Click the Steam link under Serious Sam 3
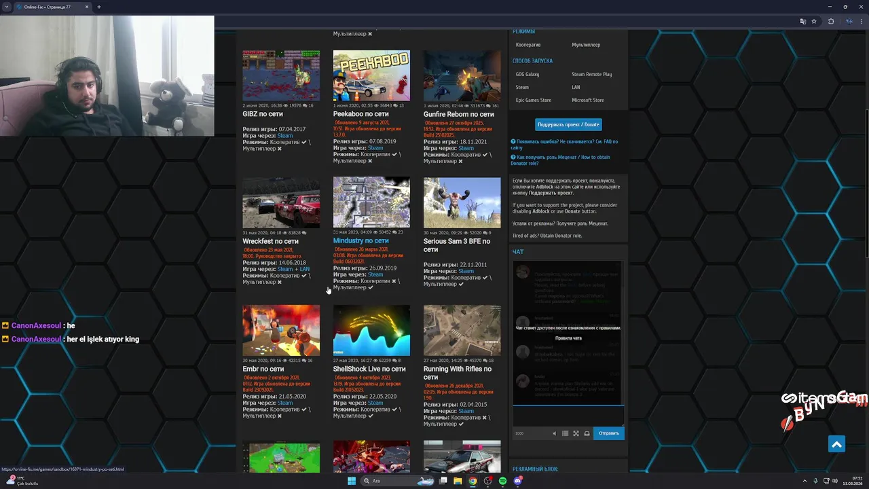The width and height of the screenshot is (869, 489). tap(466, 271)
